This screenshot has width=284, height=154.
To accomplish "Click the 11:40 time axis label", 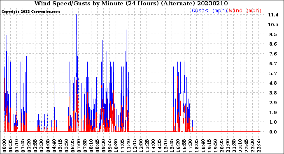I will tap(128, 146).
